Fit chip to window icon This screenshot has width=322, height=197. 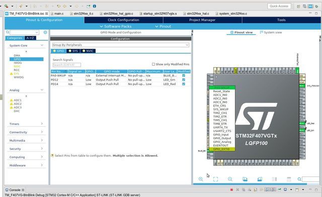tap(215, 179)
